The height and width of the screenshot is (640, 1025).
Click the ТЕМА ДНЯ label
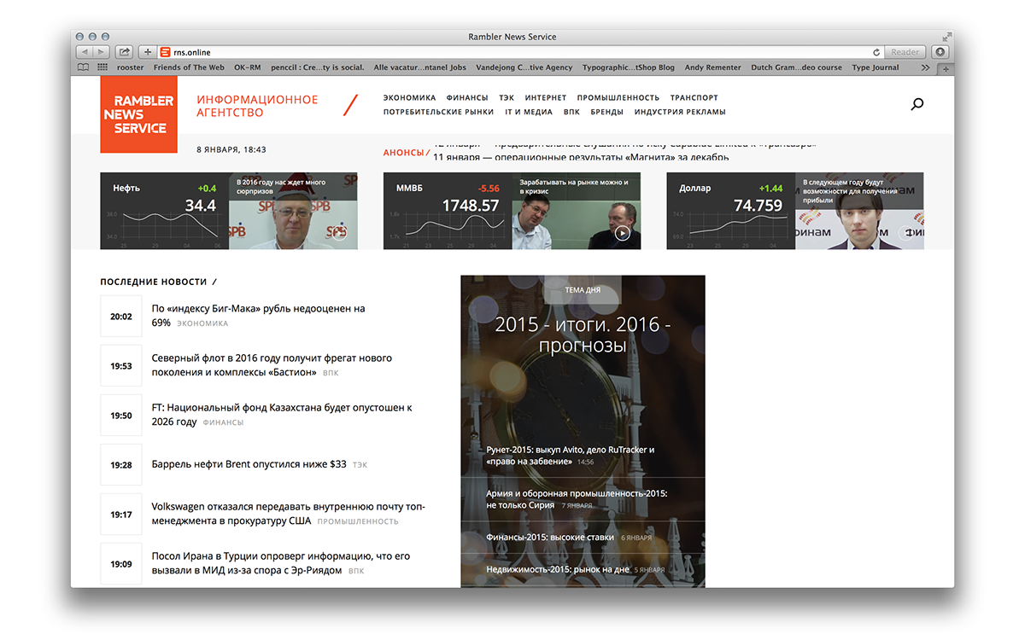[x=583, y=290]
